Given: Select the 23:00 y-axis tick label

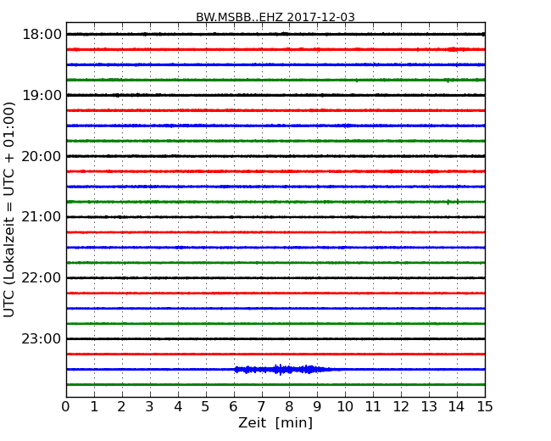Looking at the screenshot, I should (42, 338).
